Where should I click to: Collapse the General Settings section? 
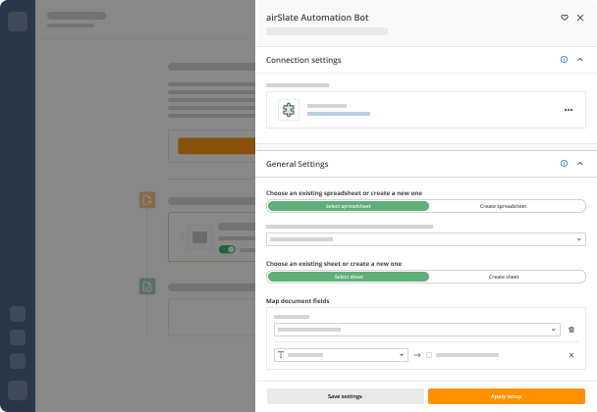tap(580, 163)
